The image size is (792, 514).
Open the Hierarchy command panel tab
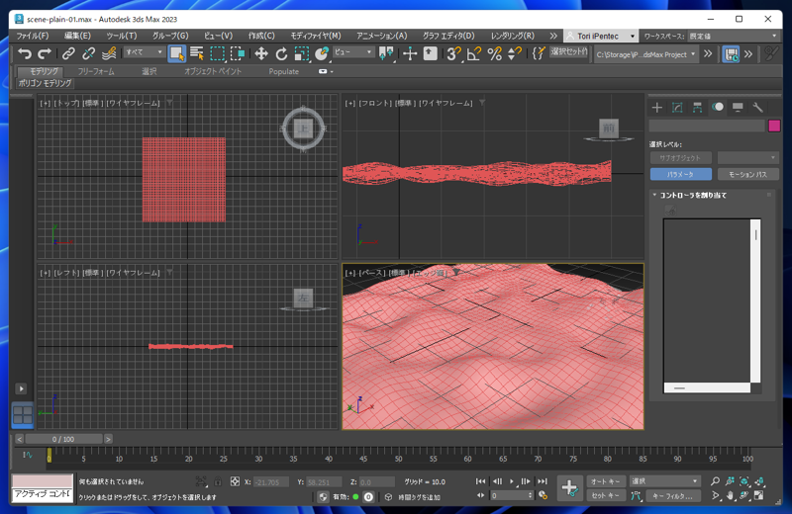tap(697, 107)
